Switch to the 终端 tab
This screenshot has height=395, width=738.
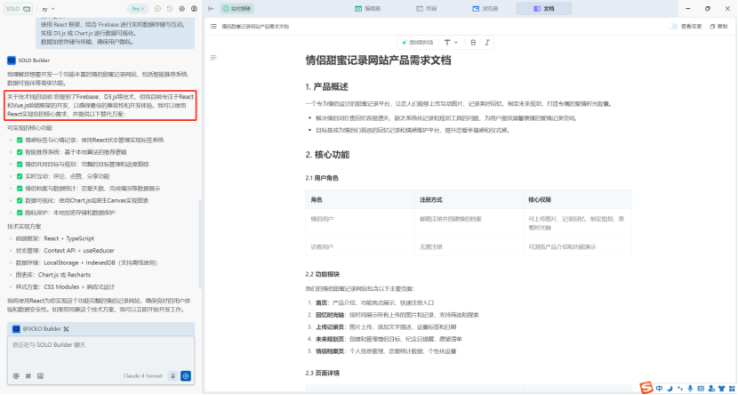coord(427,9)
